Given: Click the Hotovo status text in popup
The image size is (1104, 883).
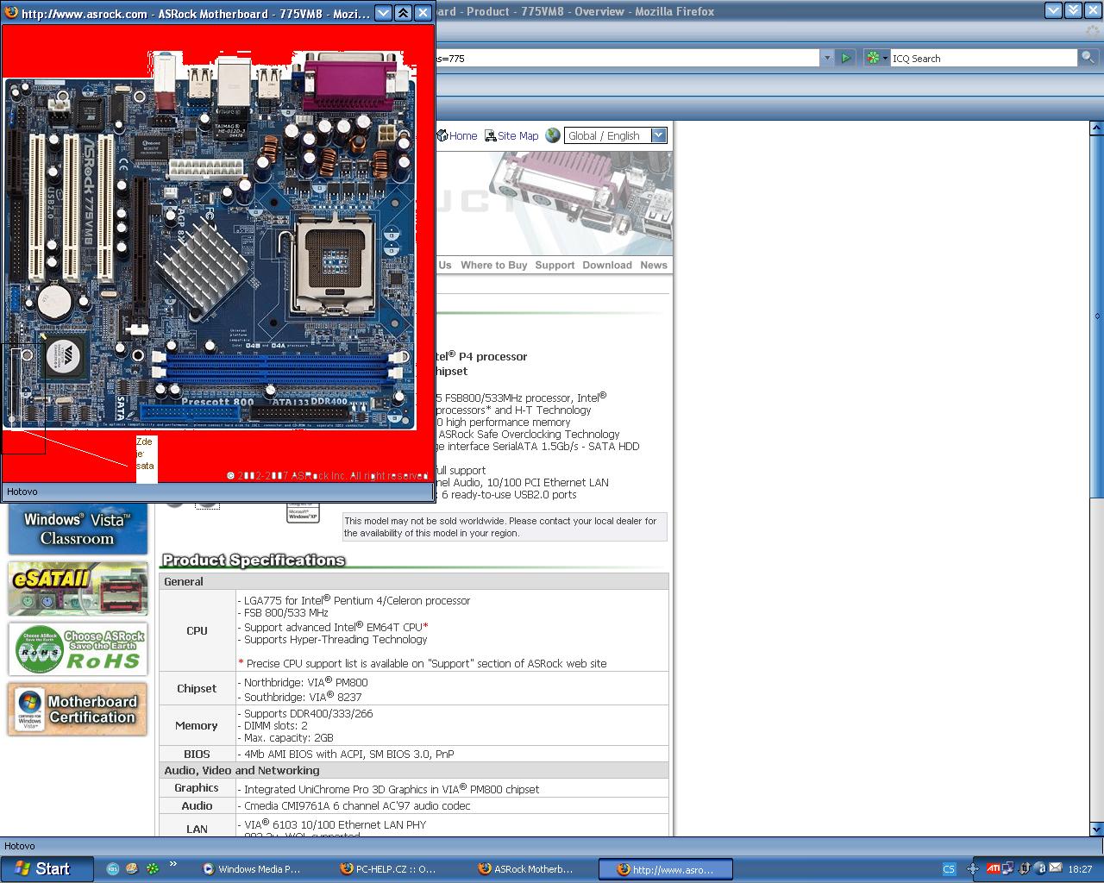Looking at the screenshot, I should [22, 492].
